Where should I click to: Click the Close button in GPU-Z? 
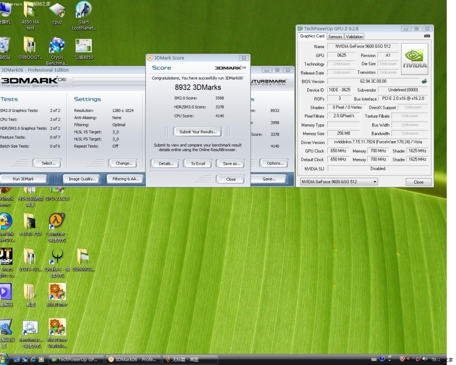419,182
